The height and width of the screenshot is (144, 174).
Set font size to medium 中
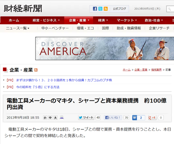50,117
